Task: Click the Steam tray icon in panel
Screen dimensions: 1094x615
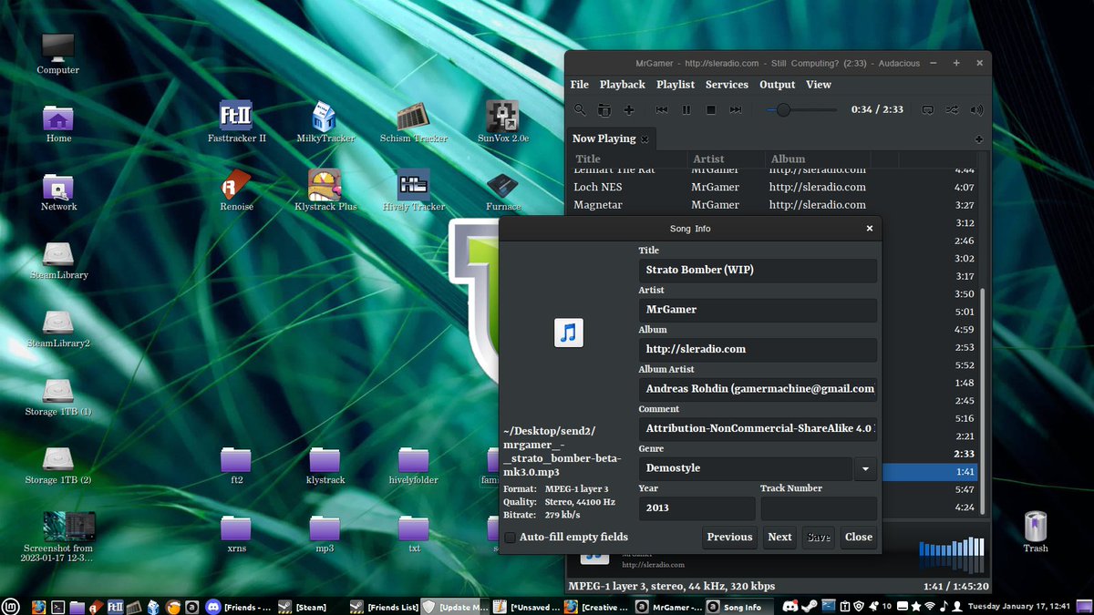Action: click(809, 606)
